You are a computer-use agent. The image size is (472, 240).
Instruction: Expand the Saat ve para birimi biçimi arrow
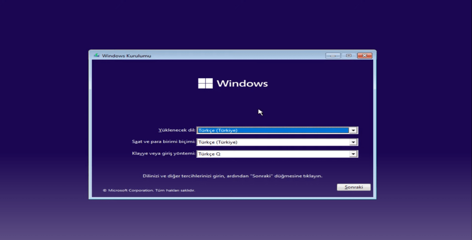353,142
